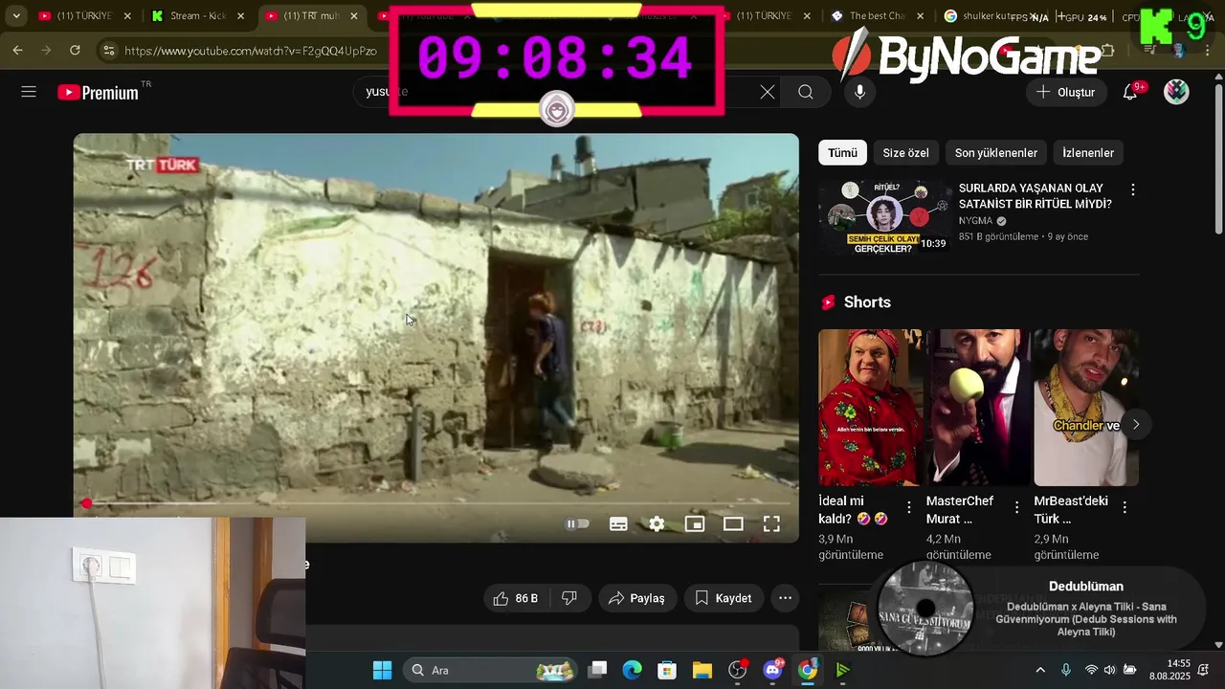
Task: Toggle subtitles in the video player
Action: (618, 523)
